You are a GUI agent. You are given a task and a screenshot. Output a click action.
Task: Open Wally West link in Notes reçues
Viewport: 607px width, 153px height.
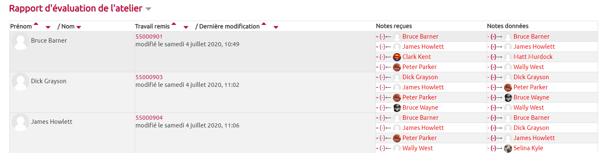(418, 148)
